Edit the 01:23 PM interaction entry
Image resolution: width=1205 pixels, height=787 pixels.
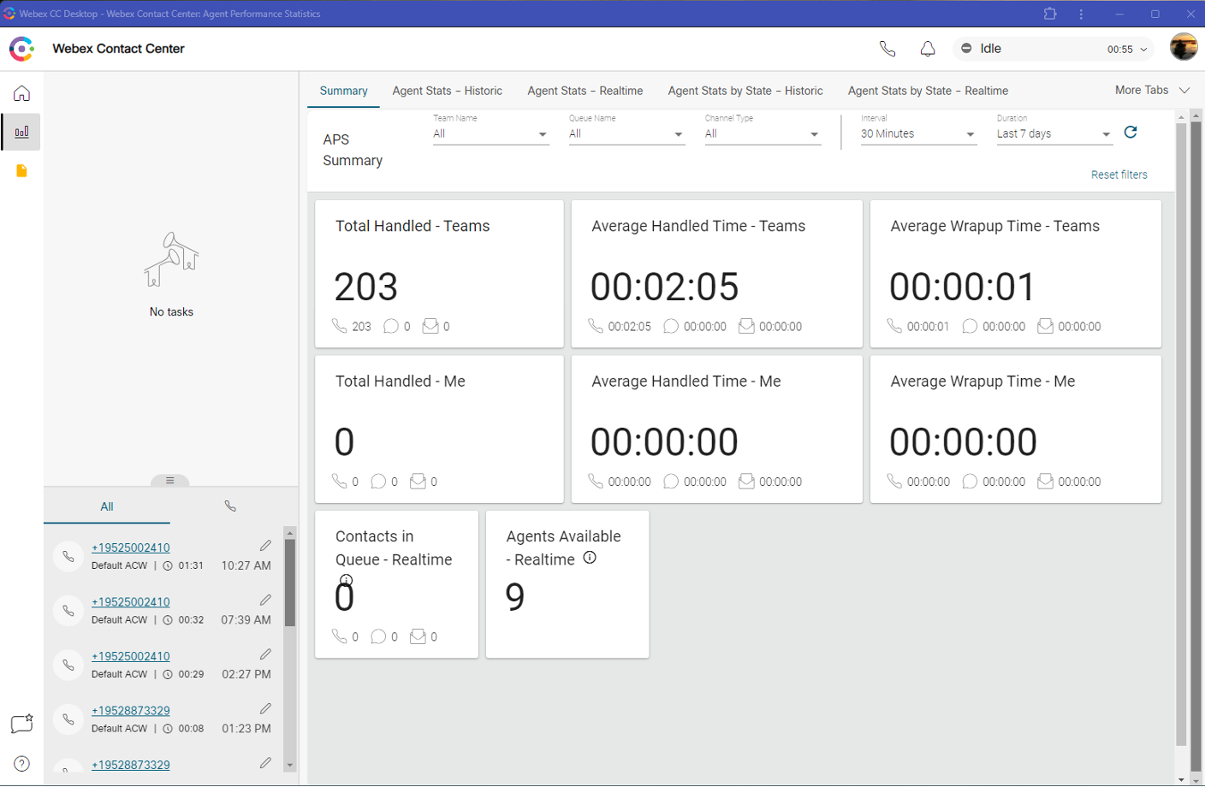[x=265, y=708]
